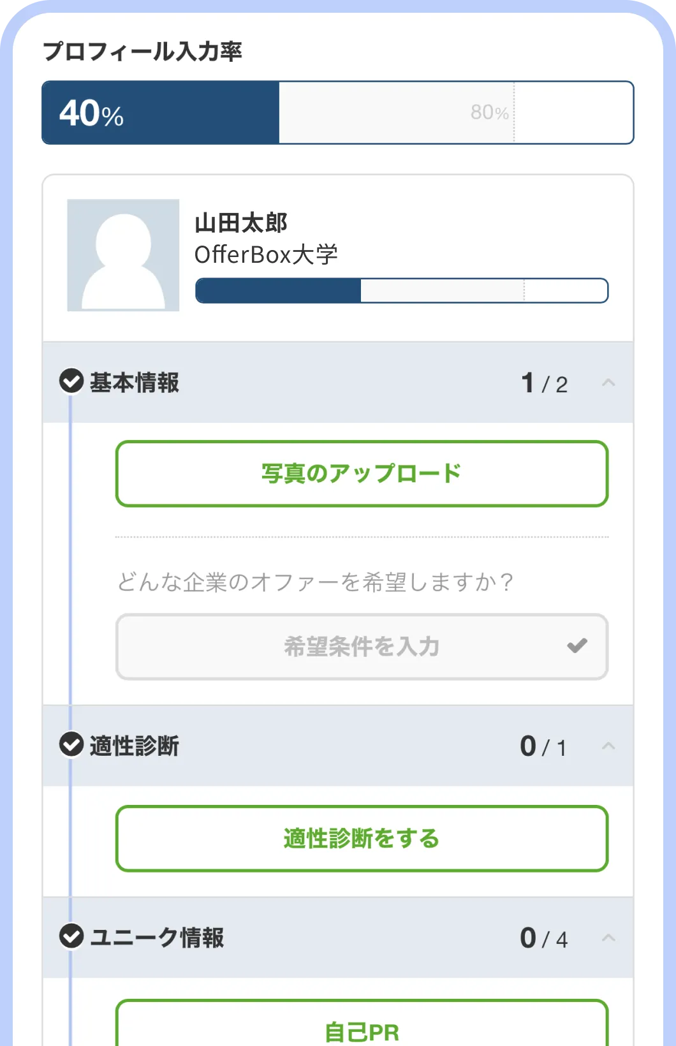Select the name 山田太郎
The image size is (676, 1046).
(240, 223)
